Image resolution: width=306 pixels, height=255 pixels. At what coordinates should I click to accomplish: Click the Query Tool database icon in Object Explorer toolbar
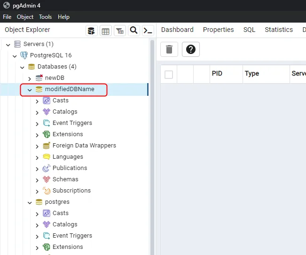91,31
